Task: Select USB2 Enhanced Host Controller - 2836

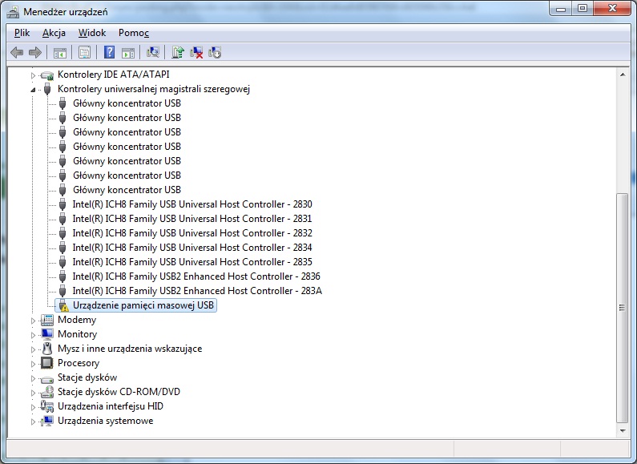Action: point(196,276)
